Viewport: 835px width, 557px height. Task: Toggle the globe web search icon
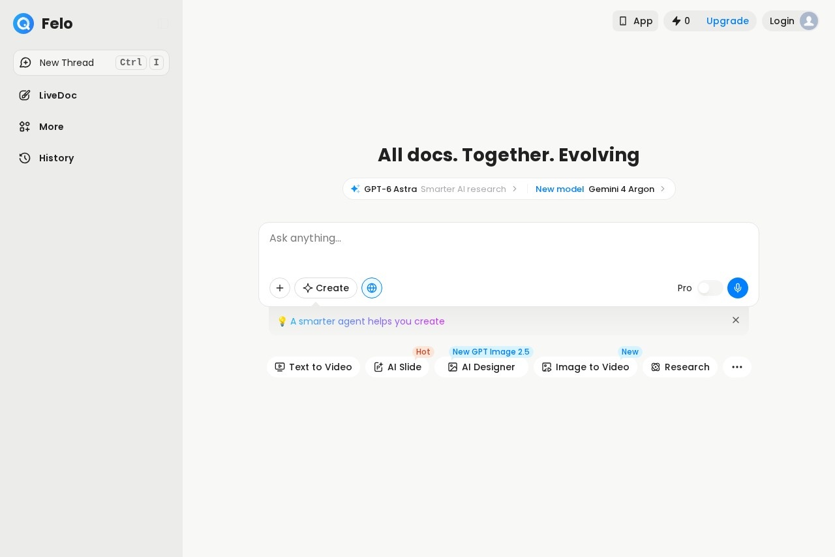(x=372, y=288)
